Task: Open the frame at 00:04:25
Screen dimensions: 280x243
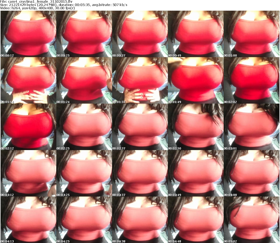Action: click(x=84, y=220)
